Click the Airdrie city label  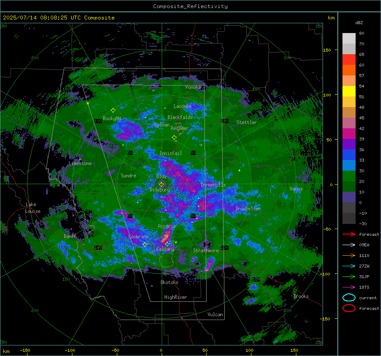click(x=167, y=226)
